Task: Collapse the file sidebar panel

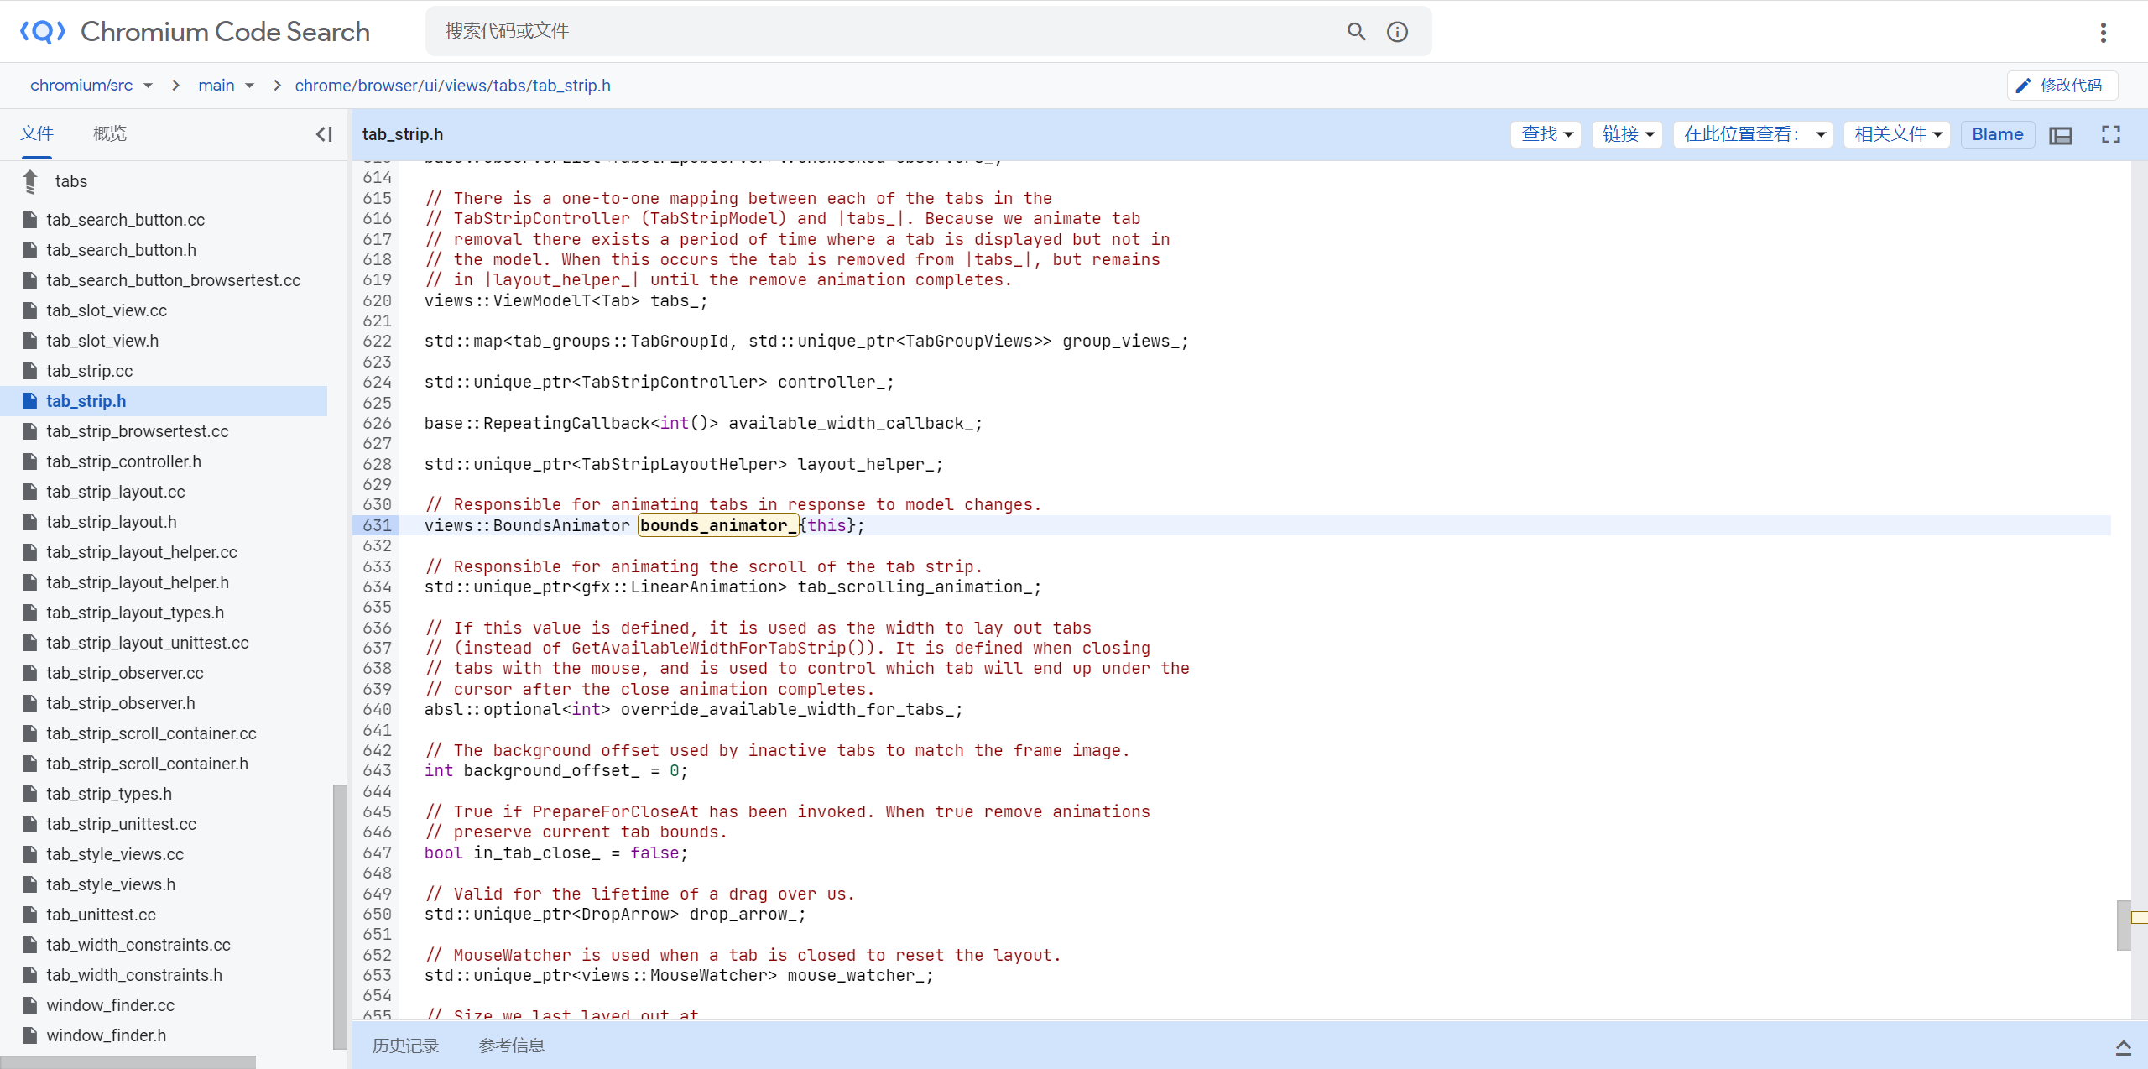Action: coord(324,134)
